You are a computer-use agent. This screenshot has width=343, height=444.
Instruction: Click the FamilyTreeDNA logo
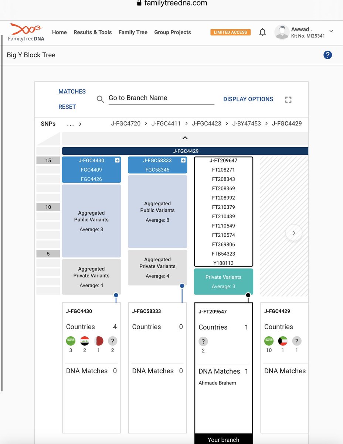(x=27, y=33)
